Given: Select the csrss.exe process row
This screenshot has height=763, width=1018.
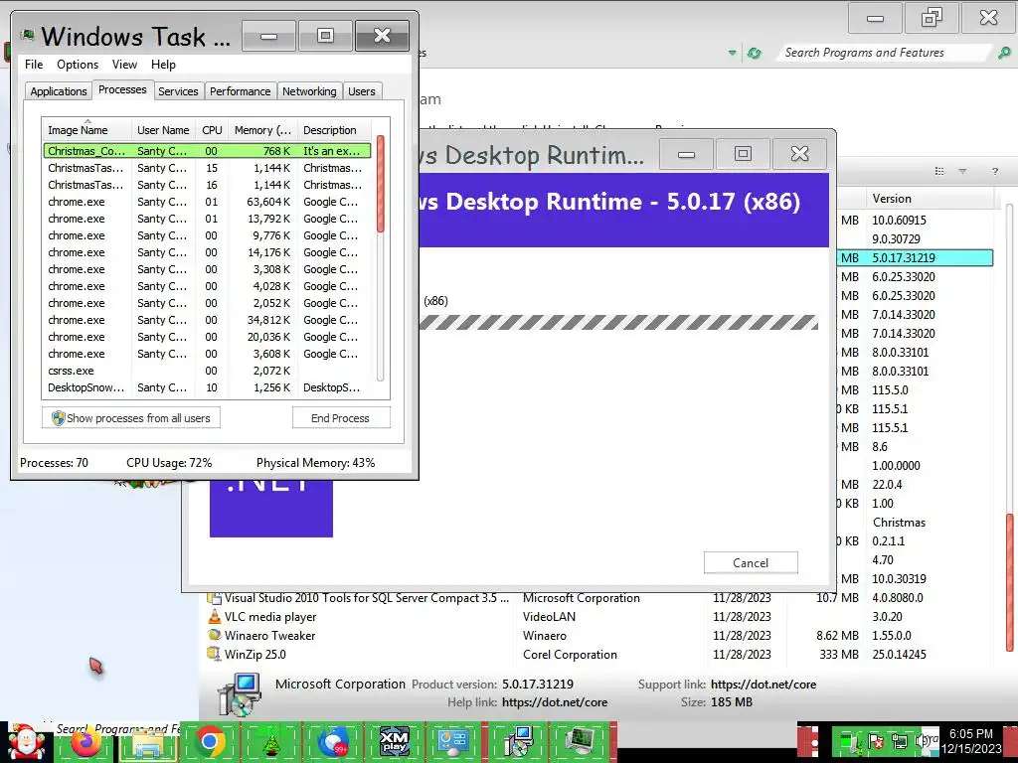Looking at the screenshot, I should (x=207, y=371).
